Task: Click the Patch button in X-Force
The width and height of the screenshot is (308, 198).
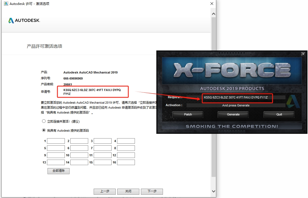Action: 188,114
